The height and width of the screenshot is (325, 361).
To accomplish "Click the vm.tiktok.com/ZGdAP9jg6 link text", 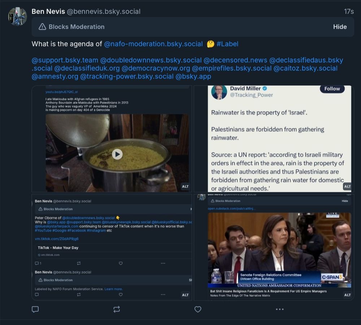I will 57,239.
